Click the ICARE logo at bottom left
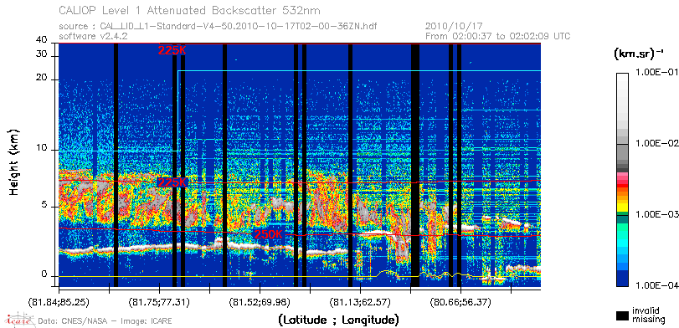Image resolution: width=679 pixels, height=328 pixels. pos(19,320)
